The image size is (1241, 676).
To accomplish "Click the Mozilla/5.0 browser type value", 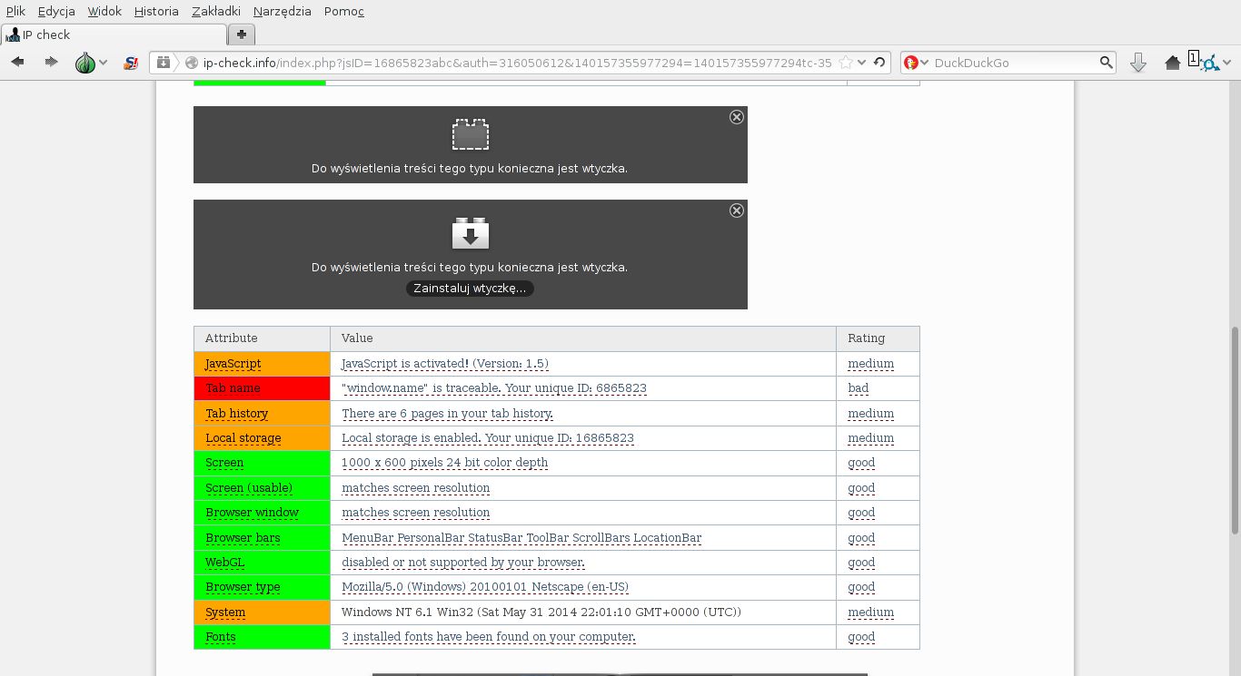I will (x=485, y=587).
